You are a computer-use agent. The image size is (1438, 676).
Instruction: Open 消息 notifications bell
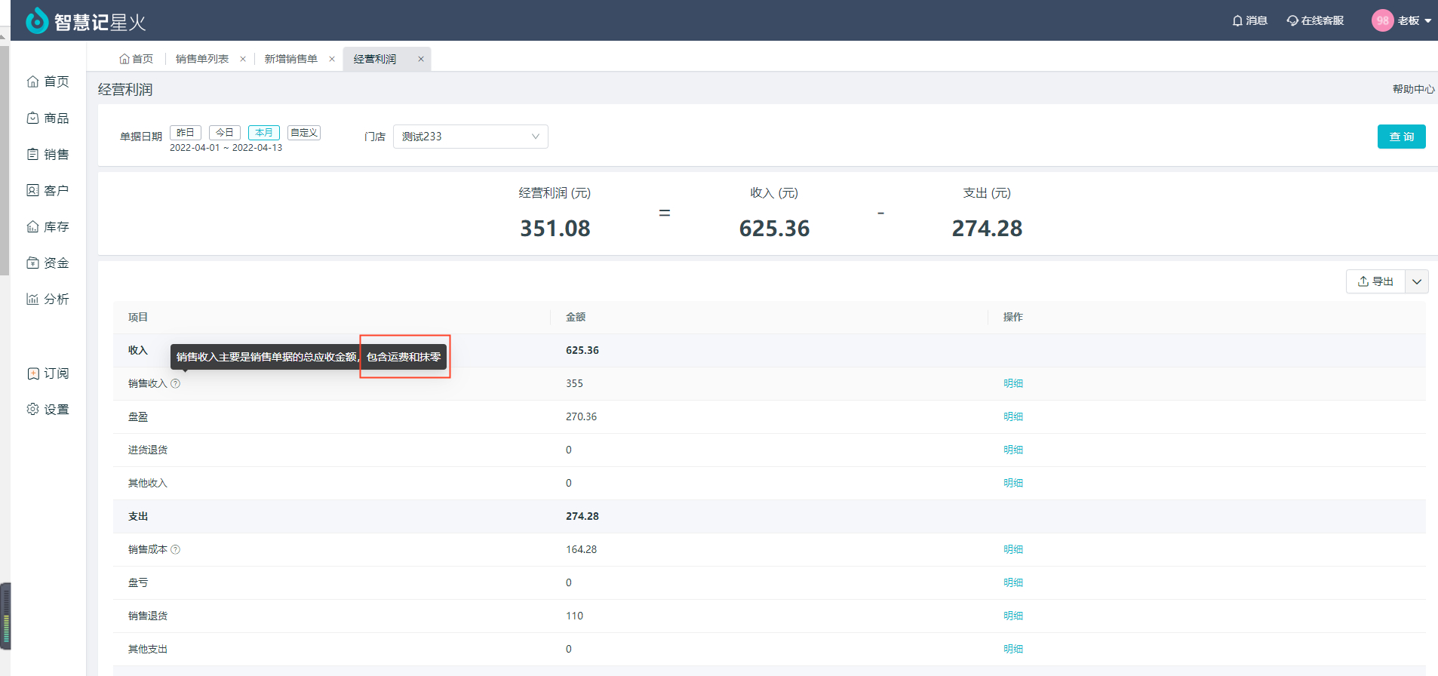[x=1237, y=20]
